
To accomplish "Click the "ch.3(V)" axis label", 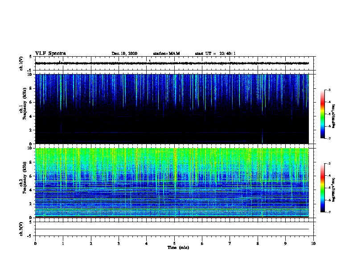I will pyautogui.click(x=21, y=229).
